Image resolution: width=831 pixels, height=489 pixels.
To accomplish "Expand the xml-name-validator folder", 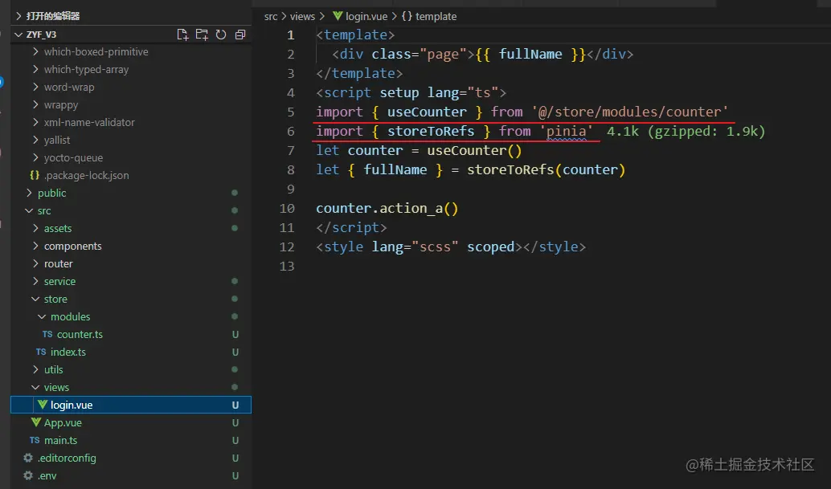I will pos(35,122).
